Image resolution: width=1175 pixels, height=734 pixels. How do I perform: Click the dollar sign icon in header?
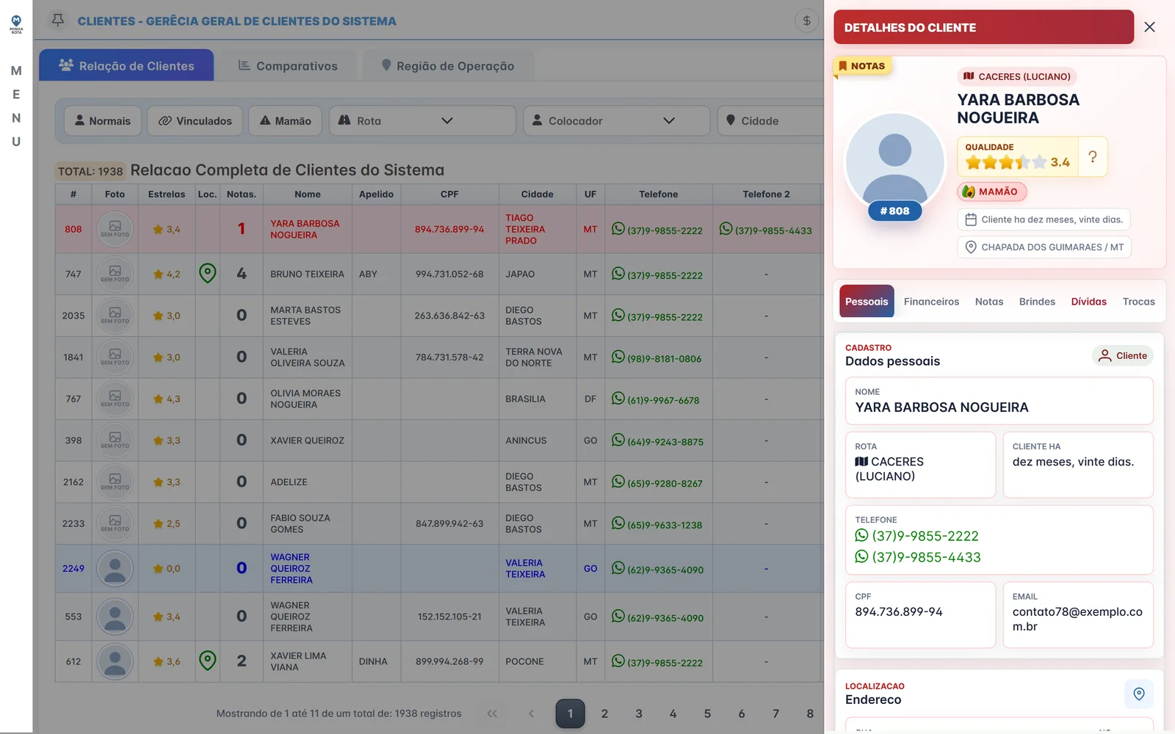click(x=806, y=21)
